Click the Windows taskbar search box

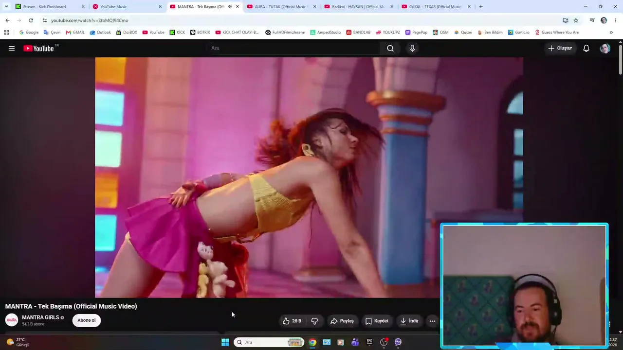[x=269, y=342]
